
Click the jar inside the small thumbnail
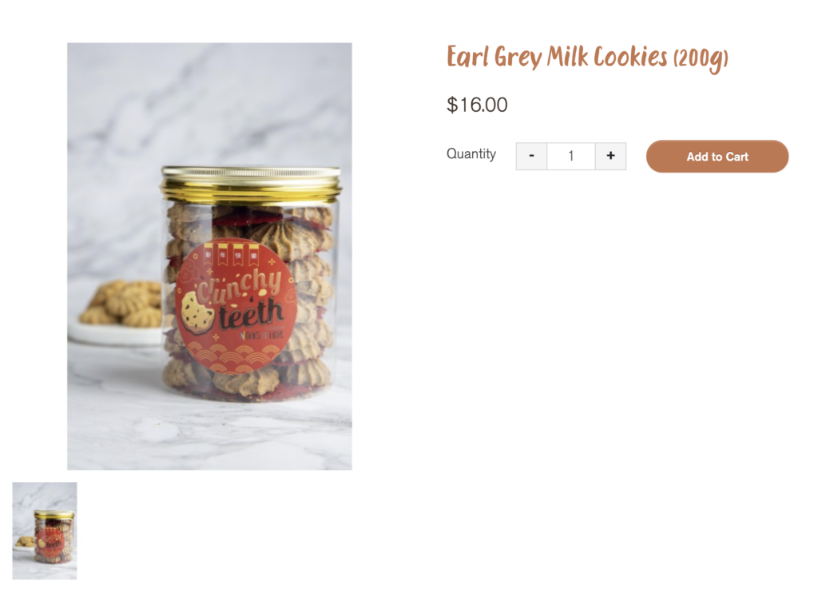(x=54, y=536)
